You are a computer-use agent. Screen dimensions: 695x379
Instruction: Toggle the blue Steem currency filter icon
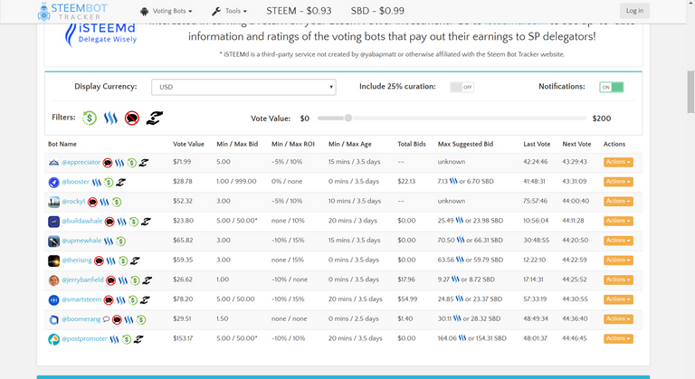point(110,118)
